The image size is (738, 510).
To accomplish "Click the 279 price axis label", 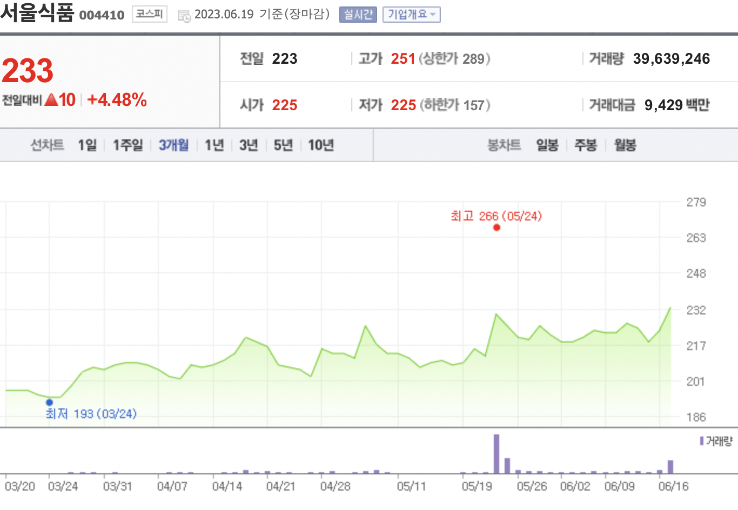I will click(x=696, y=202).
